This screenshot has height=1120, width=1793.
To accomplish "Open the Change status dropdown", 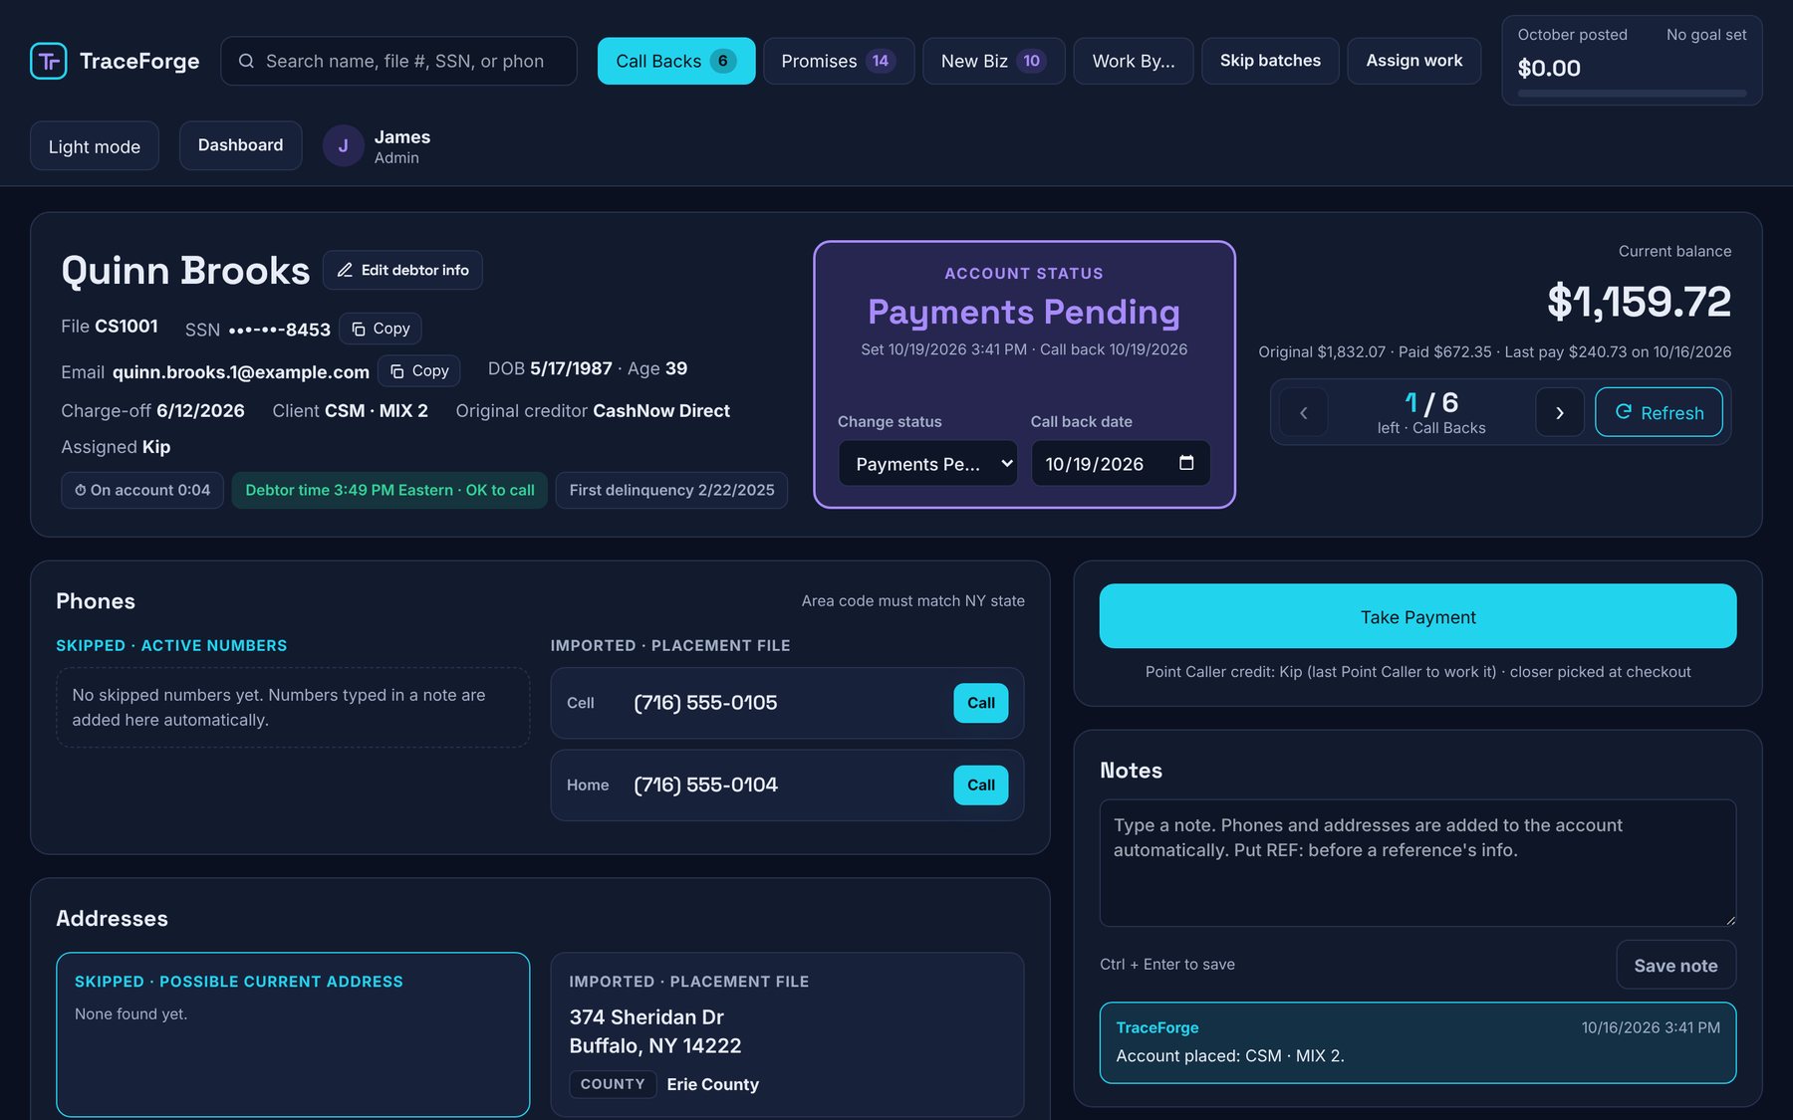I will [x=927, y=463].
